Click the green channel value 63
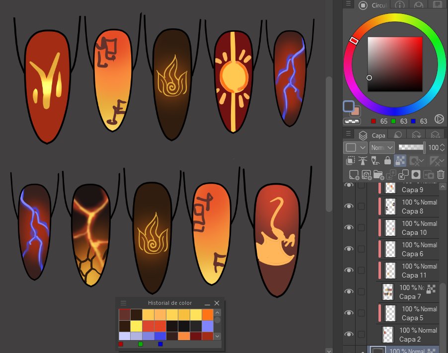The image size is (448, 353). pos(403,121)
